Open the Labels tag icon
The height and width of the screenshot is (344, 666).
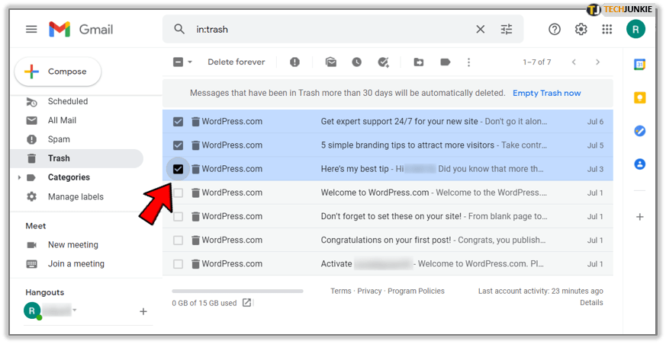point(445,62)
